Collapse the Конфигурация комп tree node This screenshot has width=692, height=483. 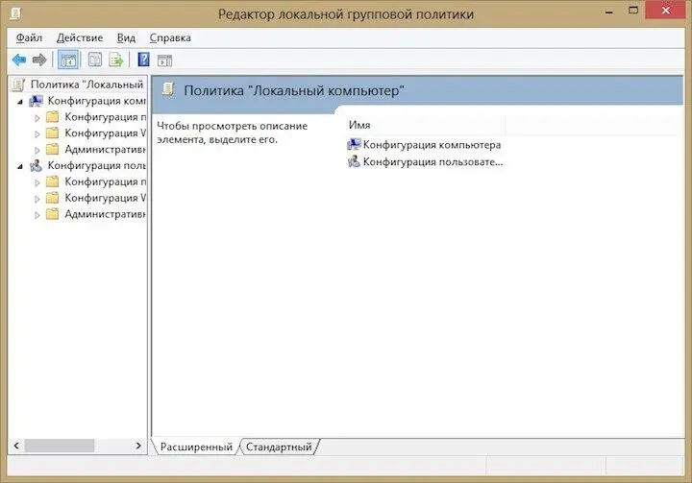coord(20,102)
